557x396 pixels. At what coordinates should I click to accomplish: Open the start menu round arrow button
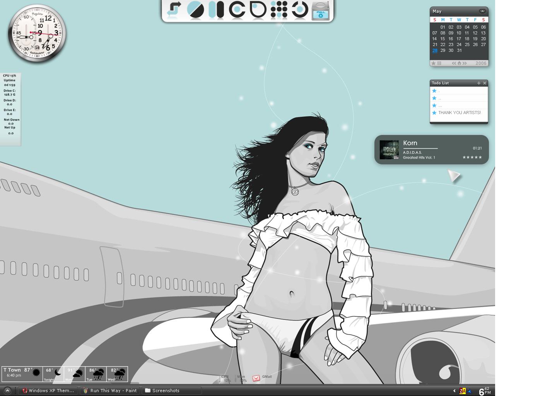tap(7, 391)
